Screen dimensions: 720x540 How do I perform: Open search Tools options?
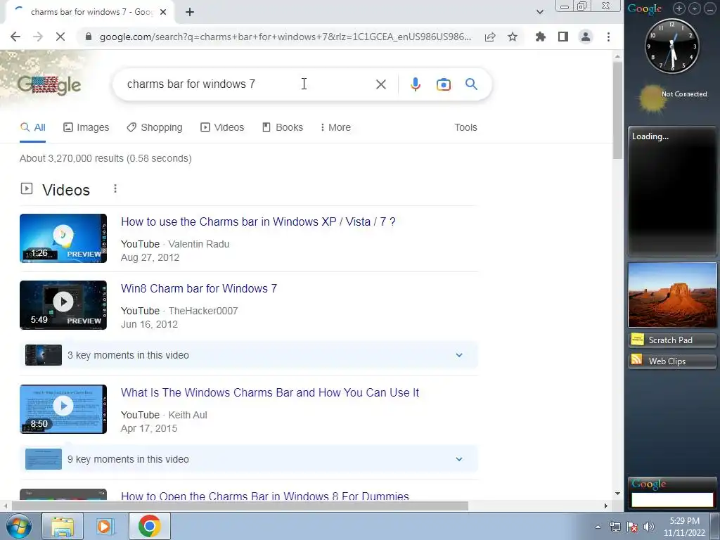coord(465,127)
